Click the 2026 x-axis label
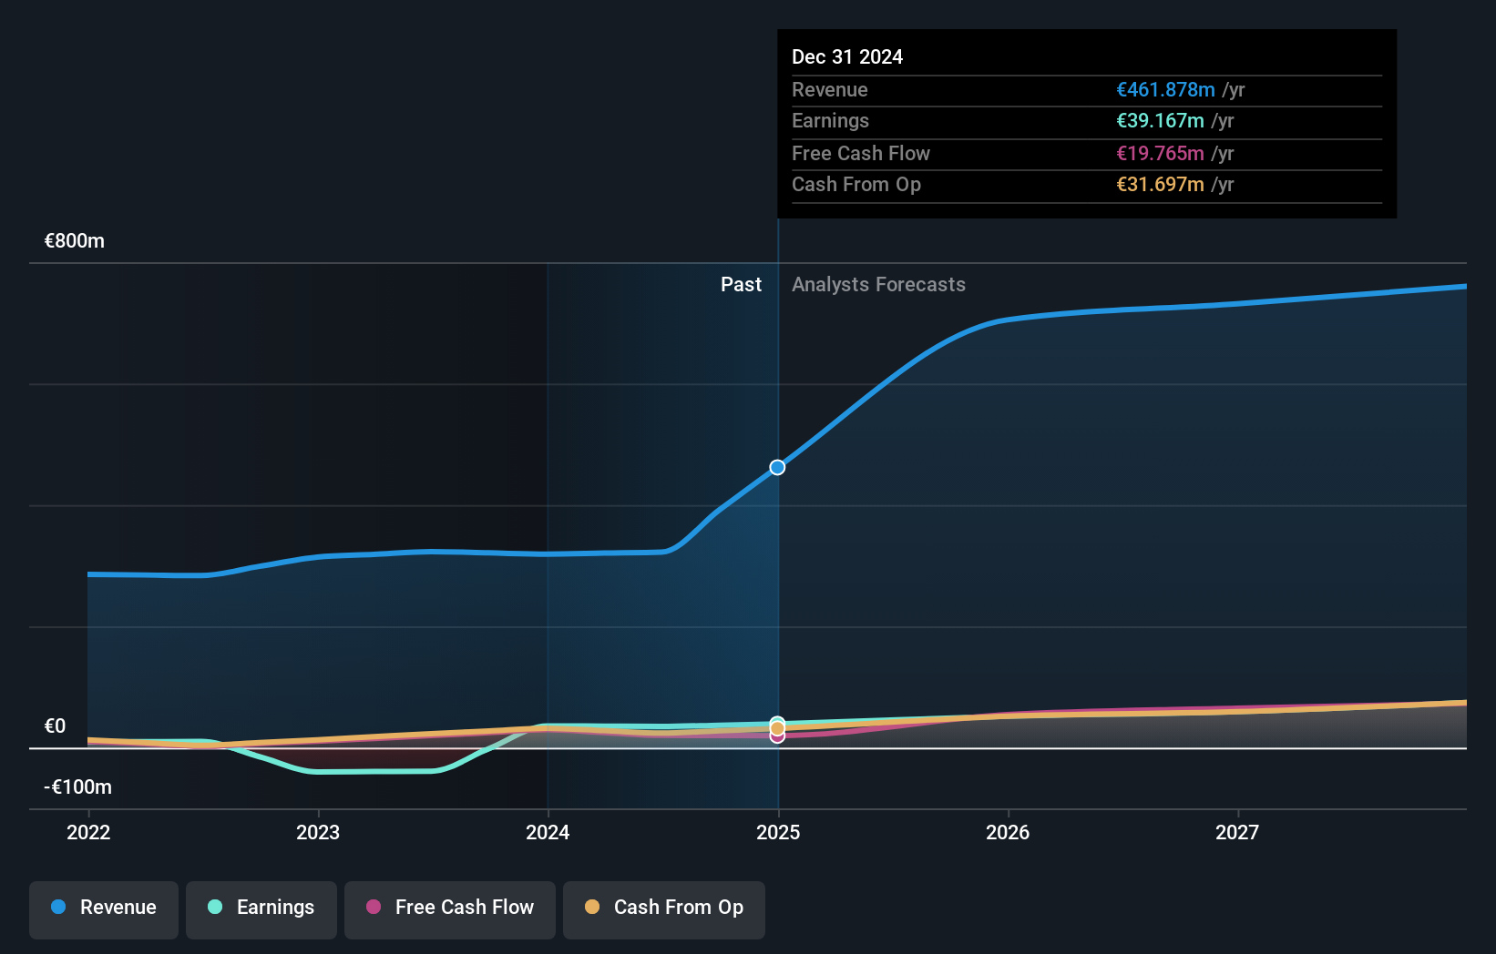 [1008, 832]
